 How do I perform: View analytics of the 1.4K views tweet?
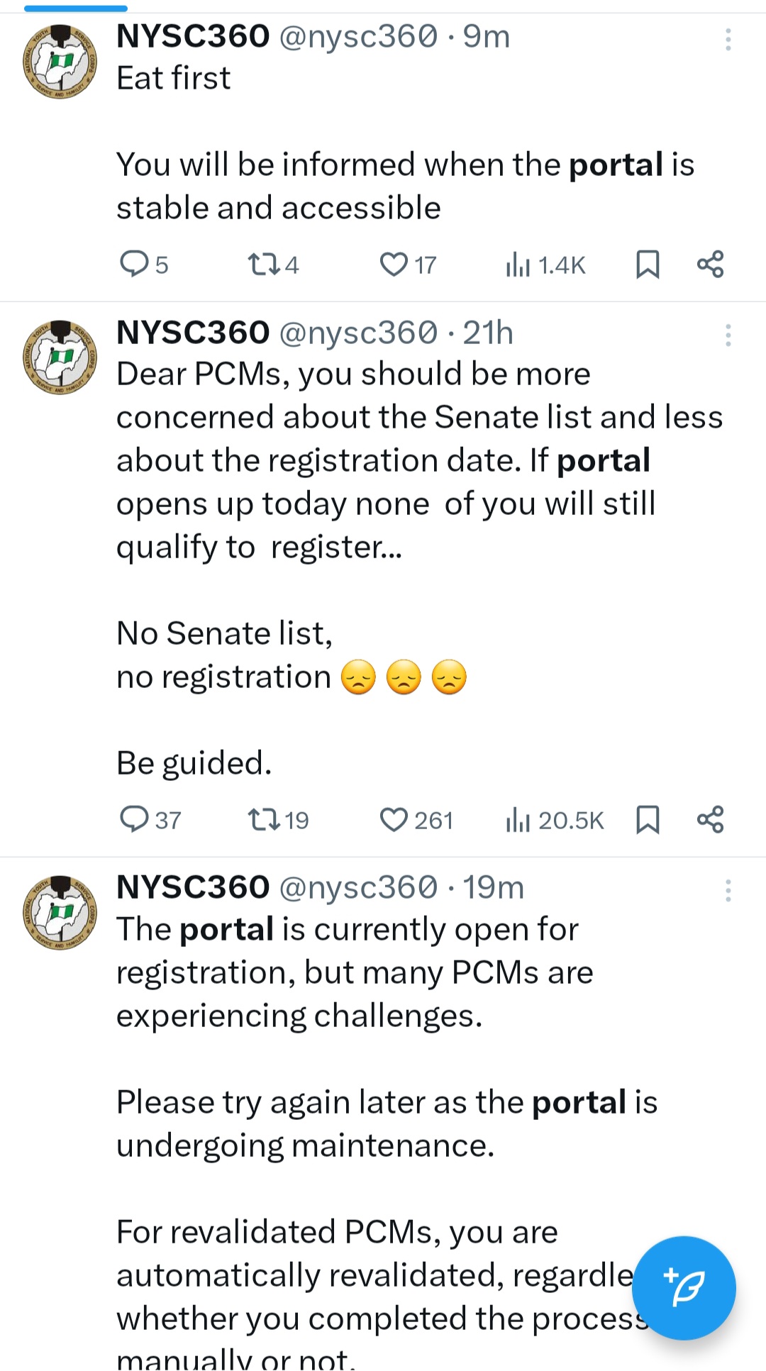[x=518, y=264]
